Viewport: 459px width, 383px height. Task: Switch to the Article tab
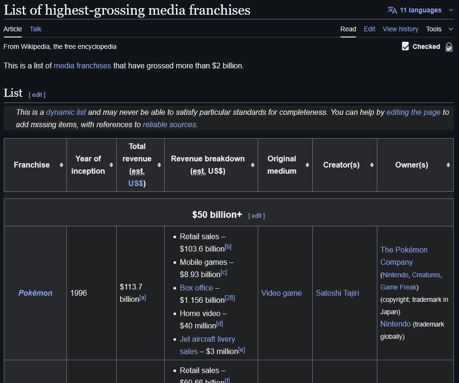13,29
